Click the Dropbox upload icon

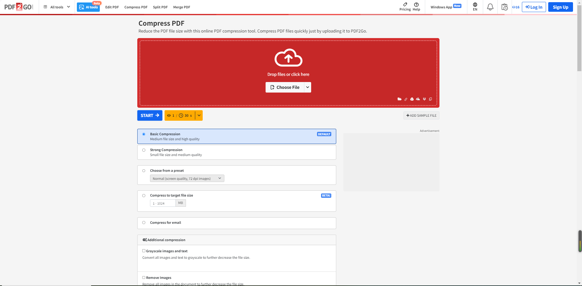pos(424,99)
